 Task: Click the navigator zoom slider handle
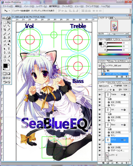114,34
